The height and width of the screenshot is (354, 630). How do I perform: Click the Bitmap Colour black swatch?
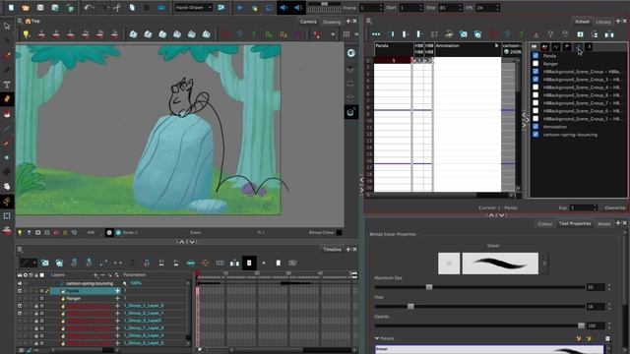[340, 232]
